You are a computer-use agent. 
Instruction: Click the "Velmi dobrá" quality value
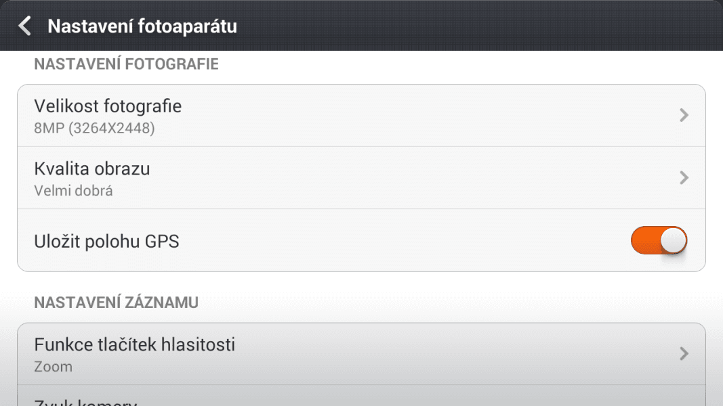click(x=73, y=190)
